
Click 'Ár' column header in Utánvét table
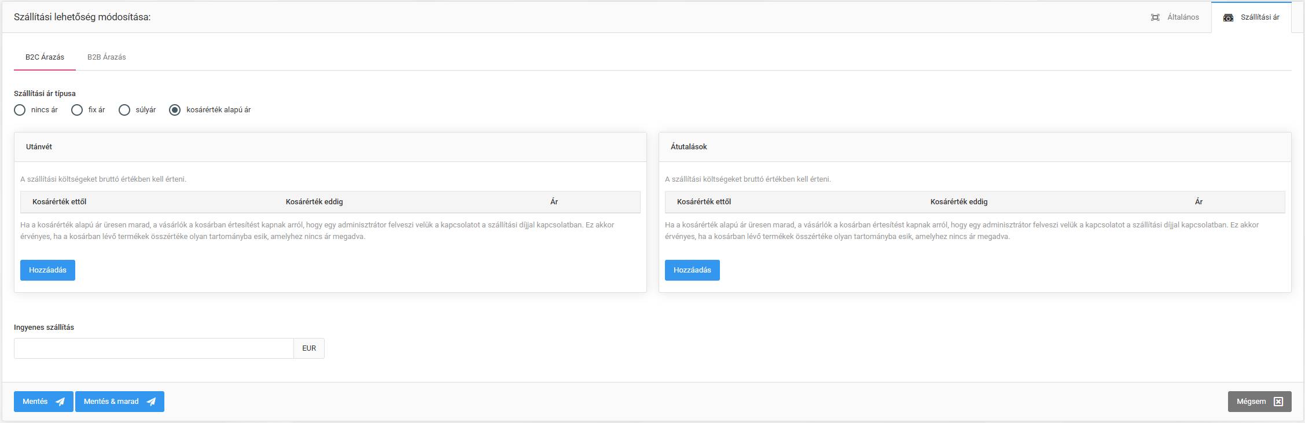554,202
